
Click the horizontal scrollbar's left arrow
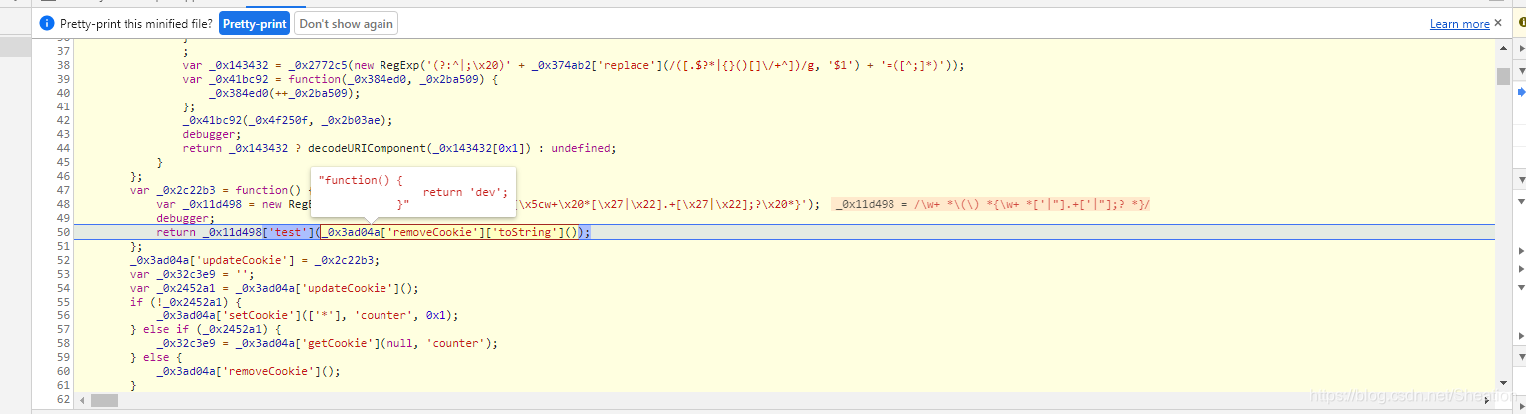[82, 400]
